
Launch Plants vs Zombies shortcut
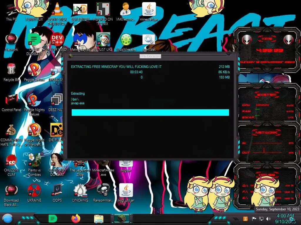(34, 165)
